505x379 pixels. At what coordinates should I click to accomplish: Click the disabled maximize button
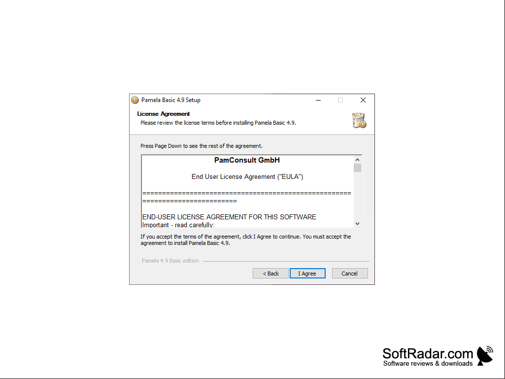coord(340,100)
